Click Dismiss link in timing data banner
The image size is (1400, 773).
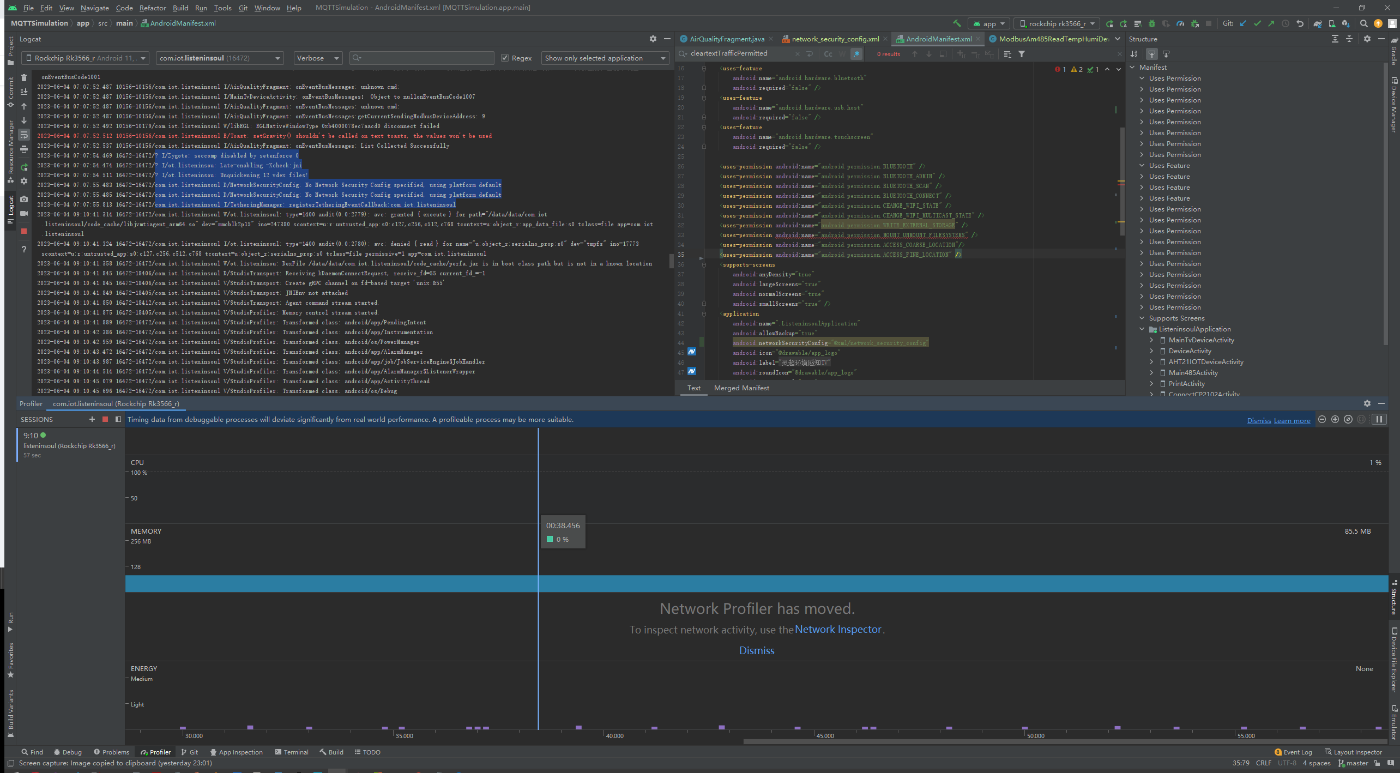click(1259, 420)
